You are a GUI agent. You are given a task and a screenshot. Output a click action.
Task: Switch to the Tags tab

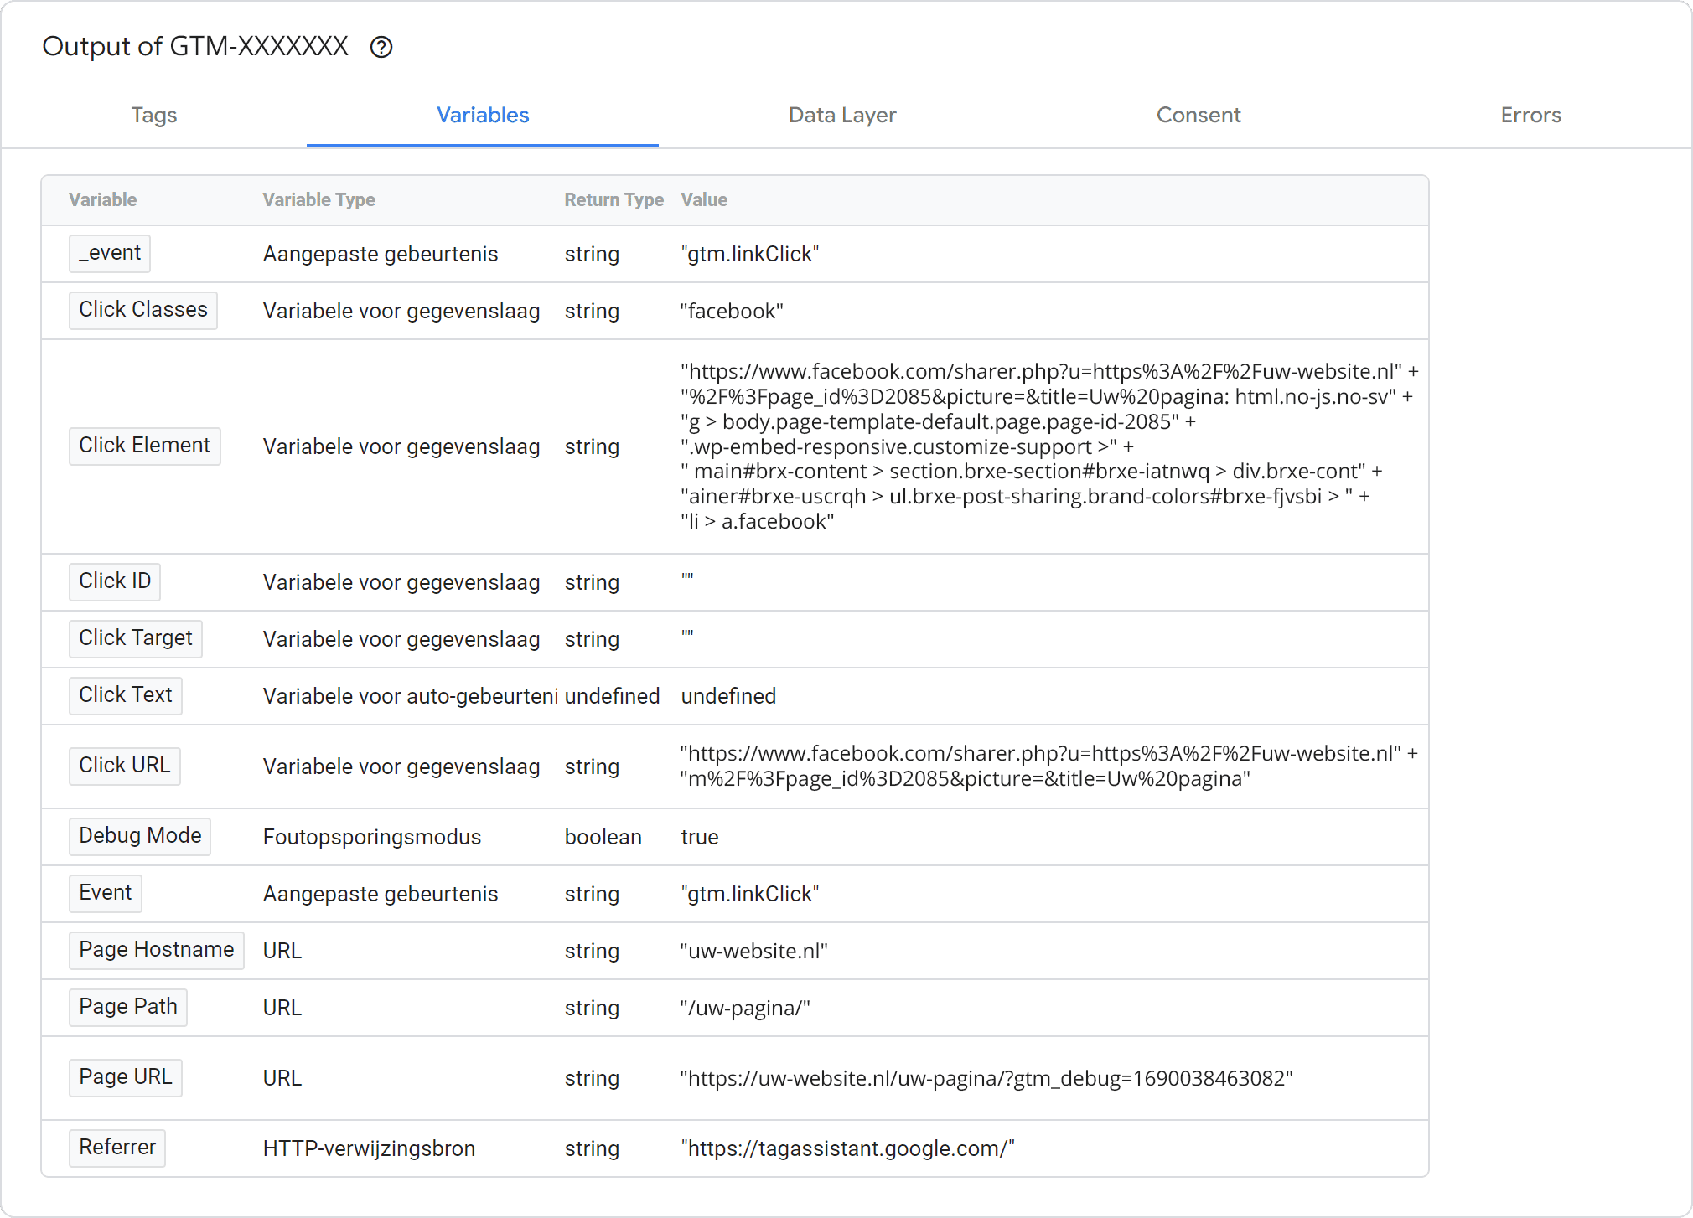coord(154,115)
